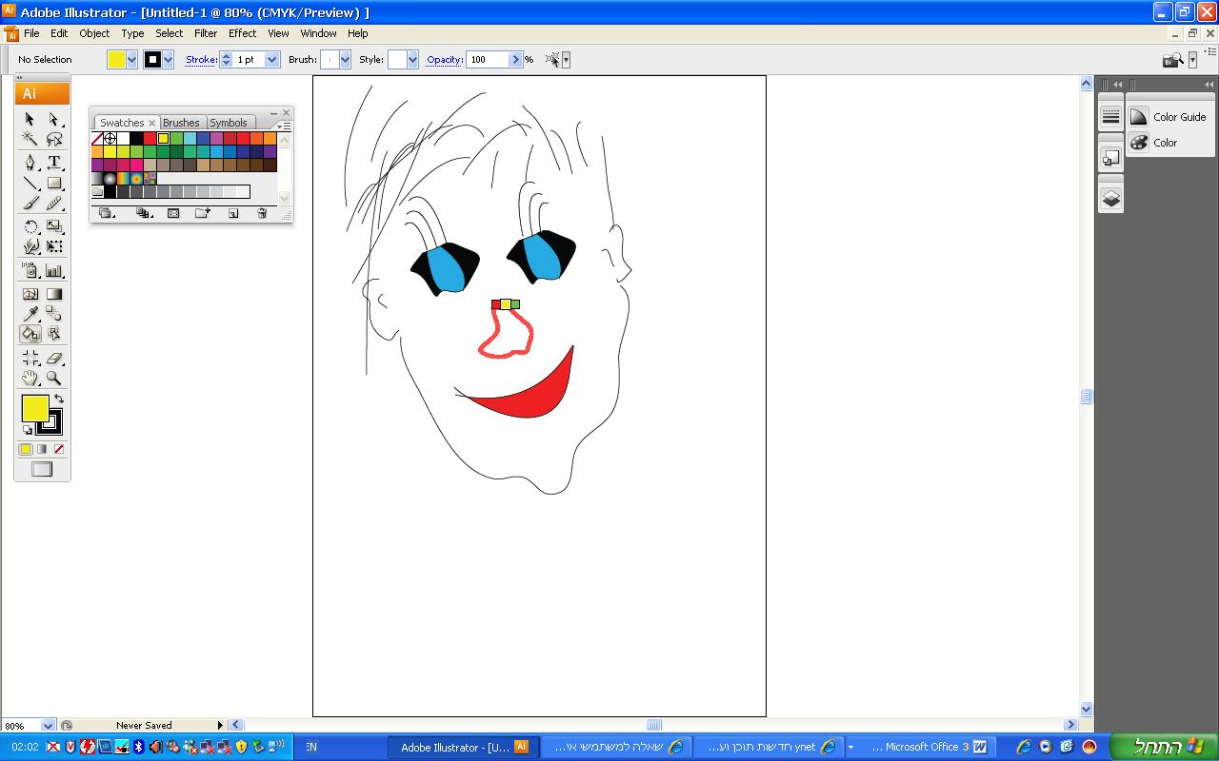Select the Zoom magnifier tool

(x=54, y=378)
